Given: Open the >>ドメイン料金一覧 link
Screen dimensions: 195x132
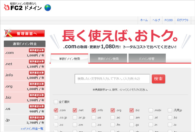Looking at the screenshot, I should [x=32, y=129].
